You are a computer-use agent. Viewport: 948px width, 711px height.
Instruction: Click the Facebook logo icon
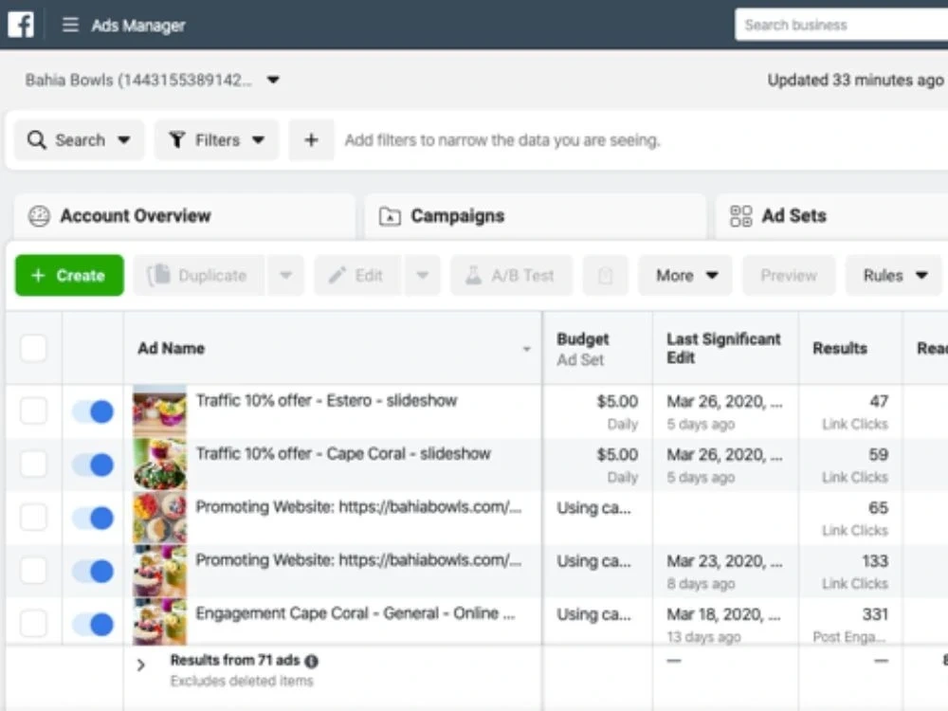click(x=21, y=25)
